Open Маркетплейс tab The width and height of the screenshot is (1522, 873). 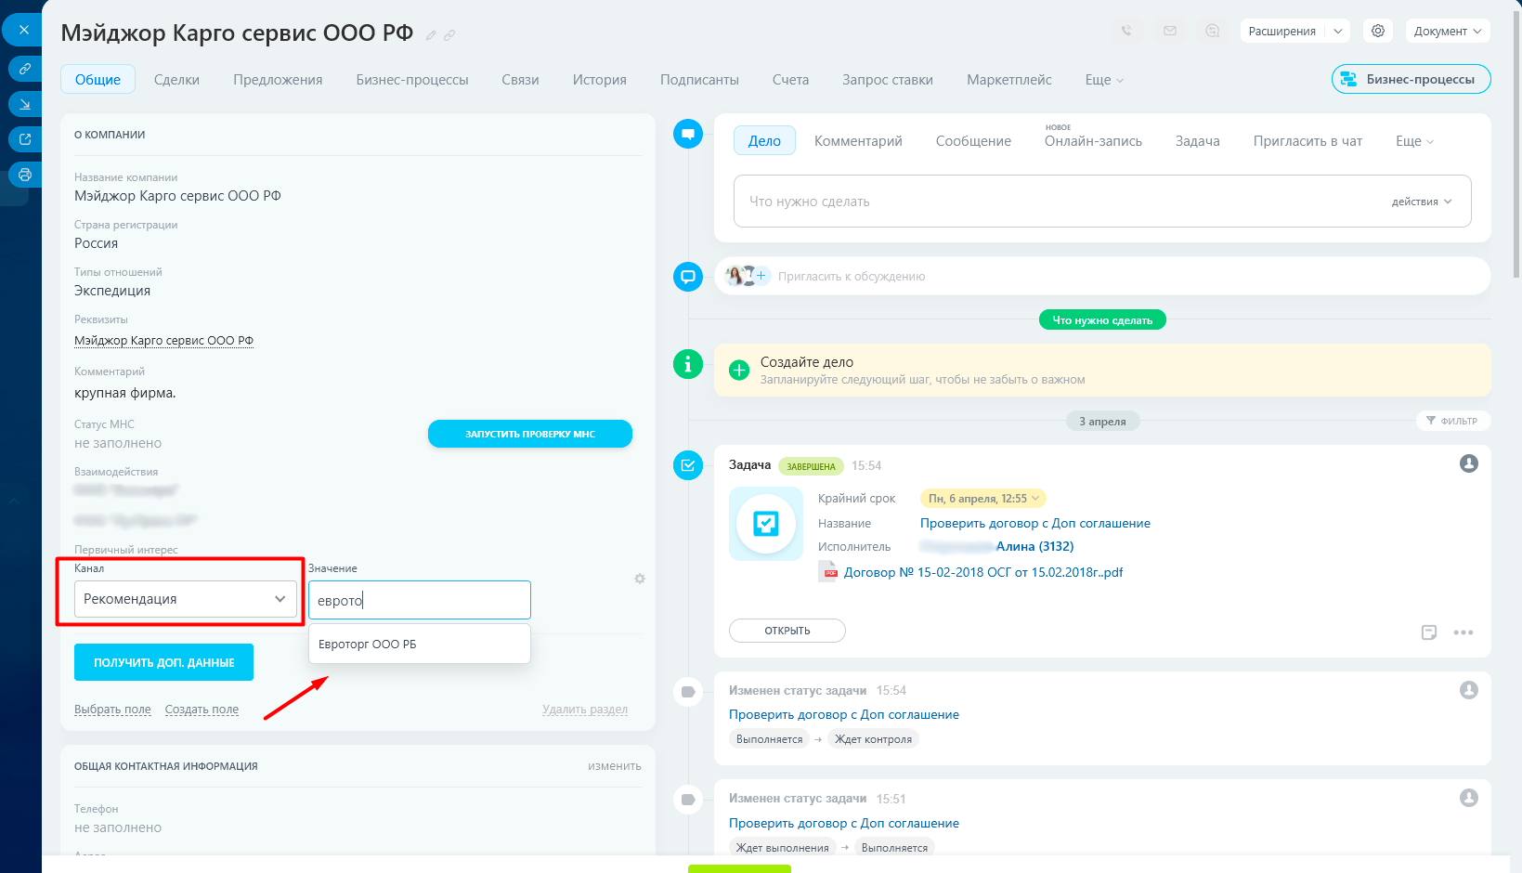click(1009, 80)
